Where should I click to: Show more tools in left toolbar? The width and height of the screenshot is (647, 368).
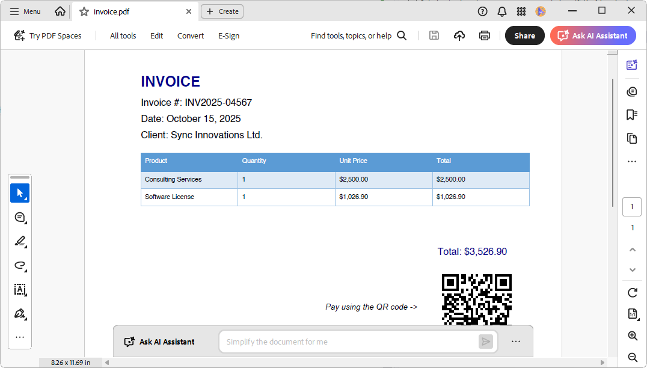tap(20, 337)
